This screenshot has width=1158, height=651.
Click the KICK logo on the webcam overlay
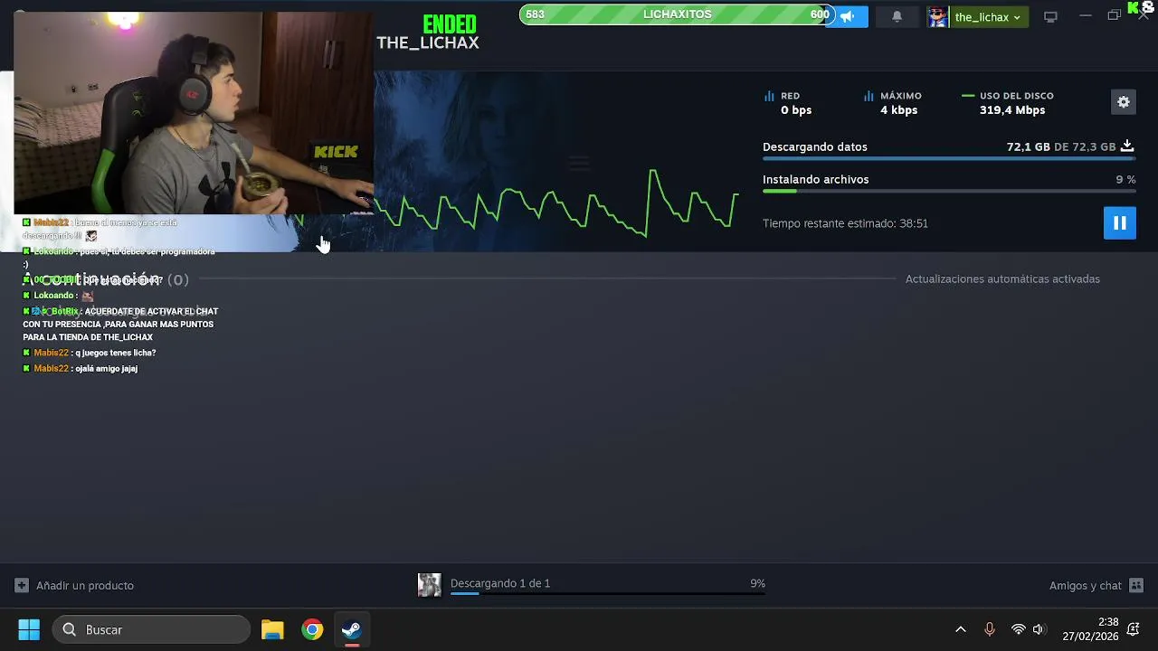click(336, 152)
